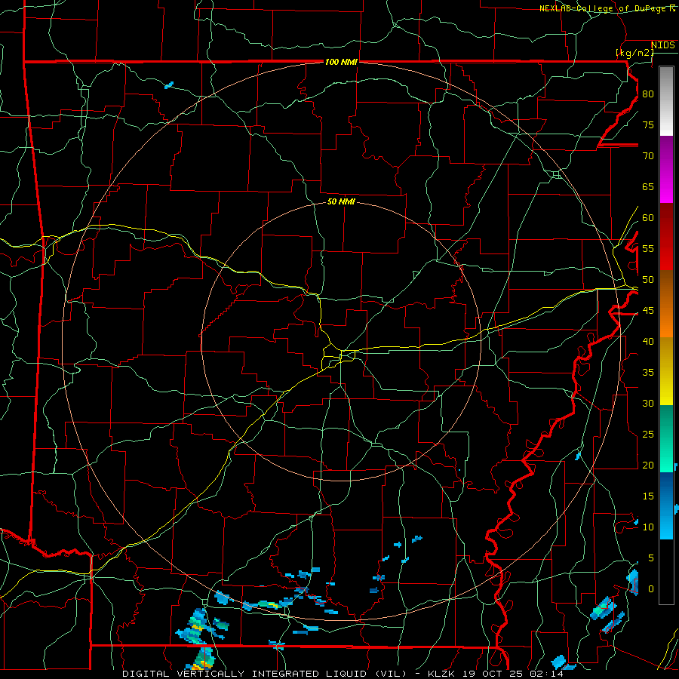
Task: Click the legend value 0
Action: (651, 589)
